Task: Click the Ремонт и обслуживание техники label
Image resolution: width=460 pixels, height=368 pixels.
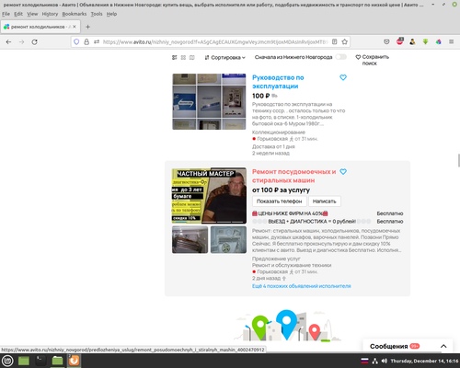Action: click(292, 265)
